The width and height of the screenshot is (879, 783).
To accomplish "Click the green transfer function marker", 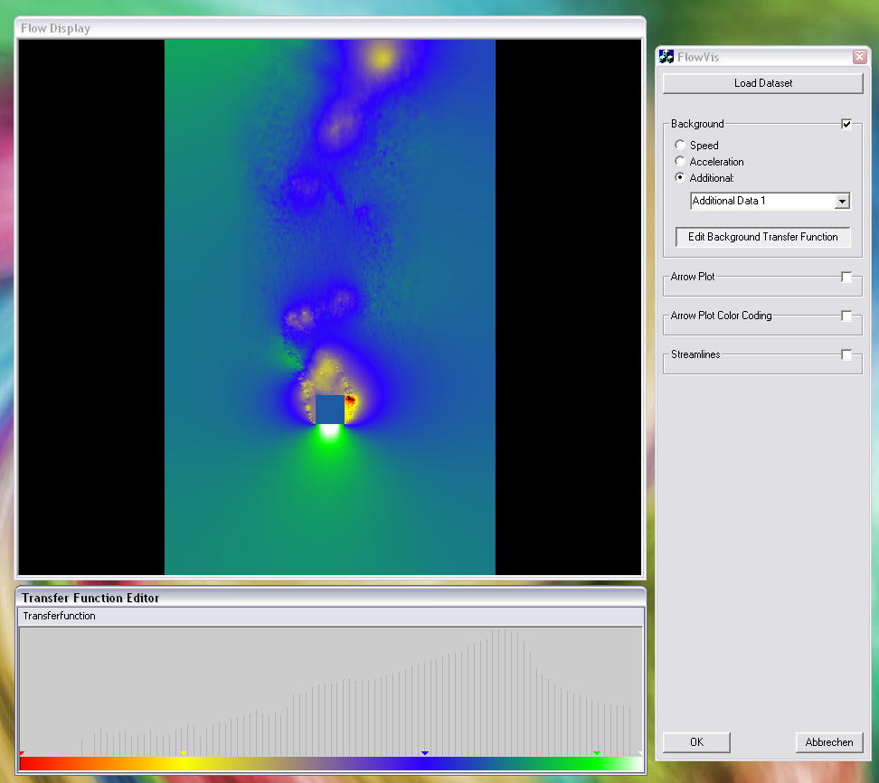I will pyautogui.click(x=597, y=753).
